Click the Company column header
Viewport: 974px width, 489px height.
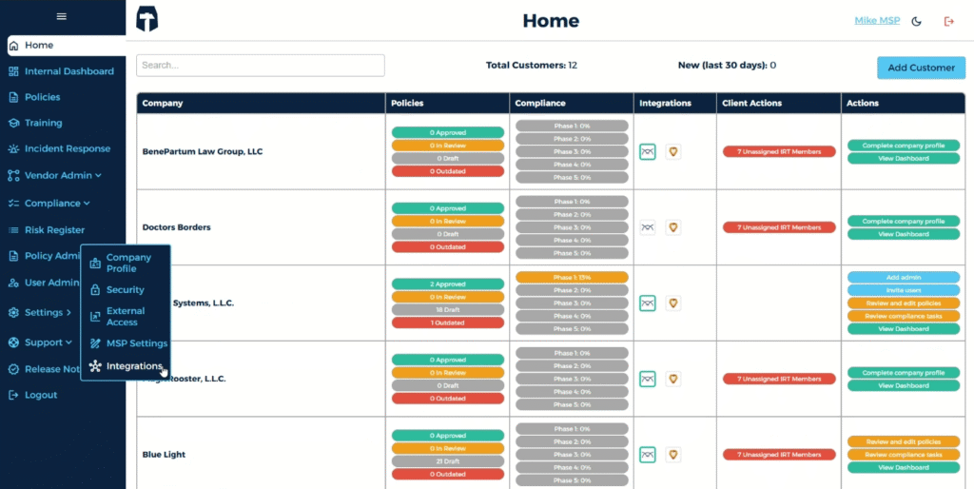(x=261, y=103)
